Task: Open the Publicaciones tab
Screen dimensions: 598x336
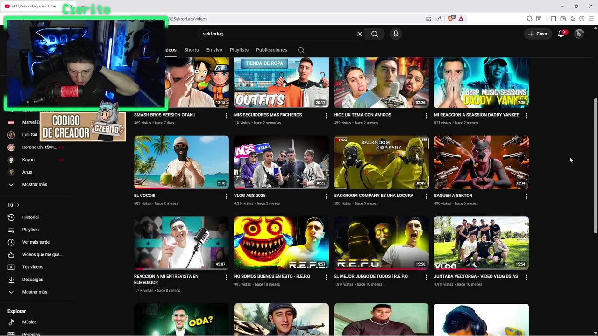Action: point(271,50)
